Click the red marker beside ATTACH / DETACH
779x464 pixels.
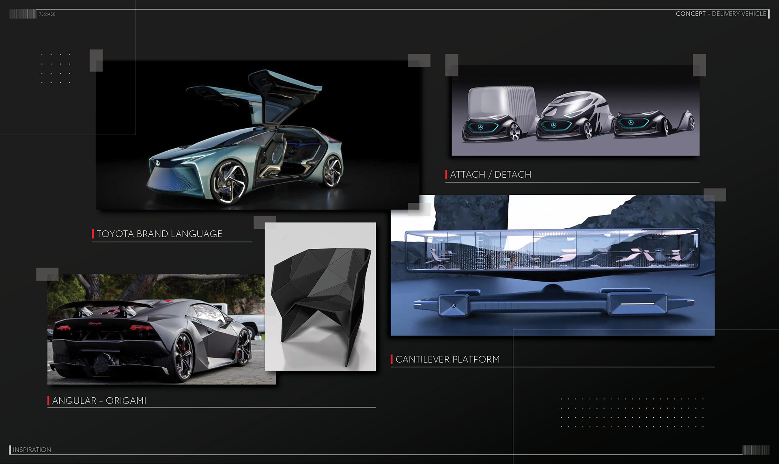point(446,175)
